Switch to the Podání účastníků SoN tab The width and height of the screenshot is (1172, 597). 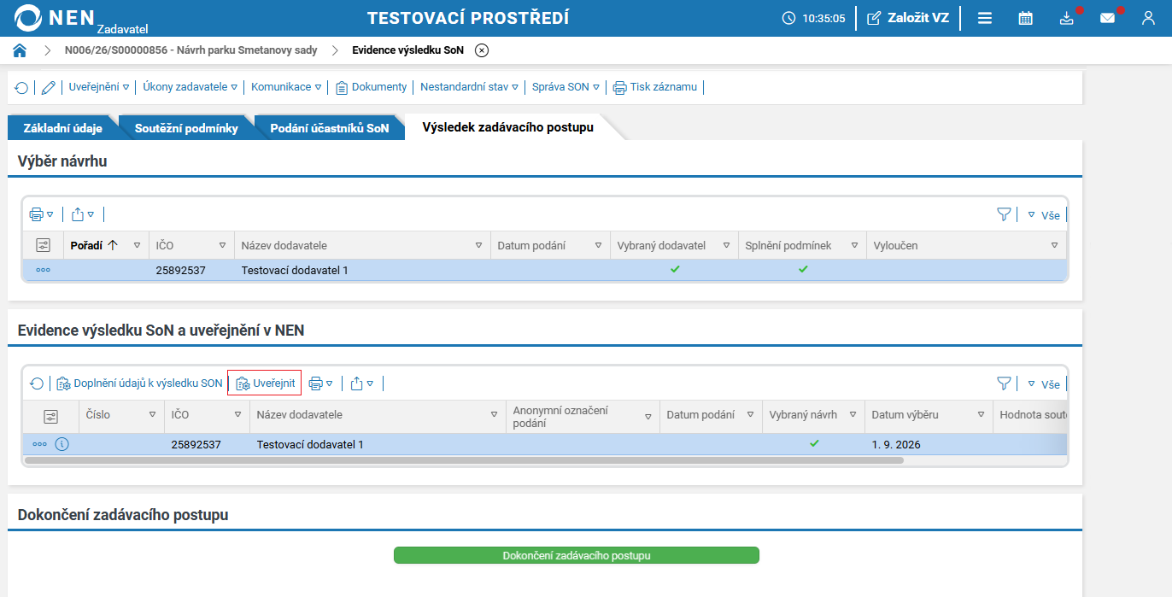330,128
